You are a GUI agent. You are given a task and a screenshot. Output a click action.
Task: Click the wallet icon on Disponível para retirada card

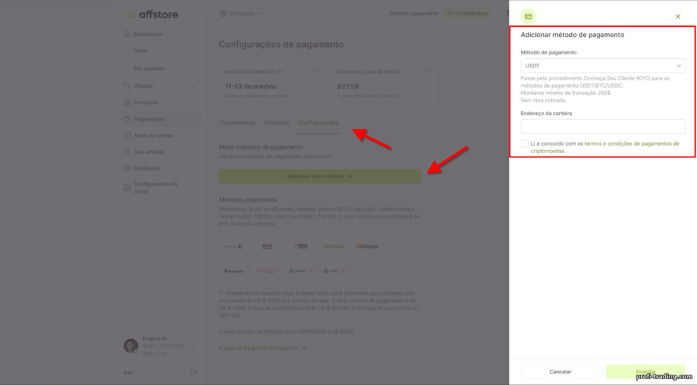click(428, 72)
